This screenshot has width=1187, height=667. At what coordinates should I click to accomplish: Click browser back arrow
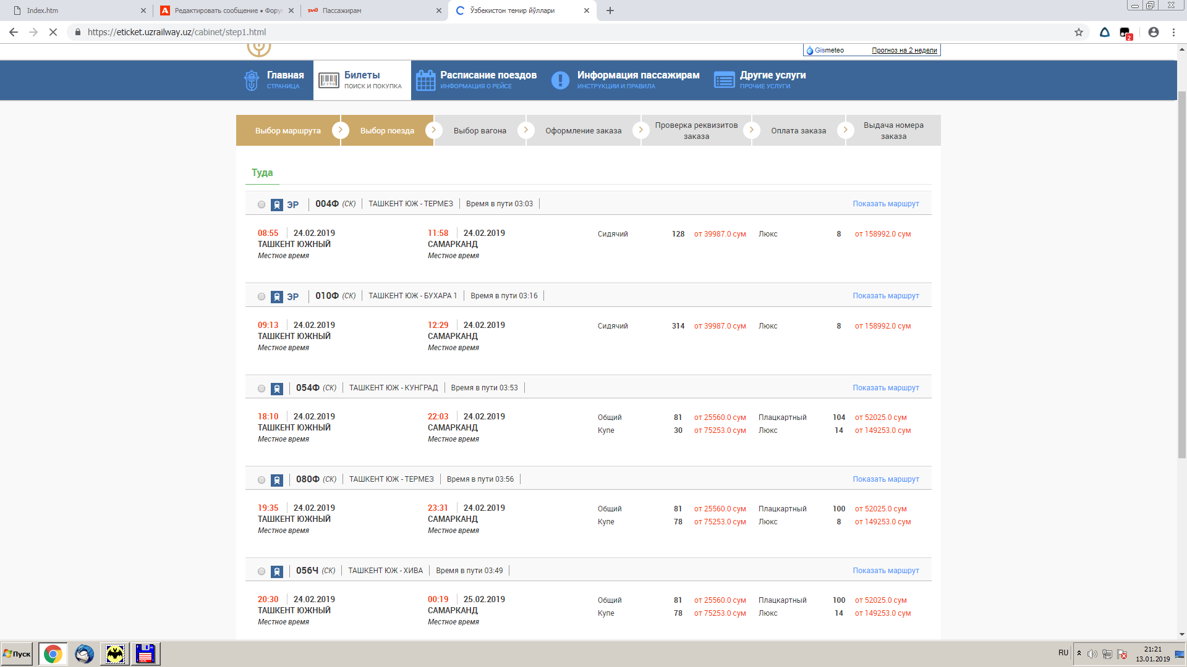click(14, 32)
